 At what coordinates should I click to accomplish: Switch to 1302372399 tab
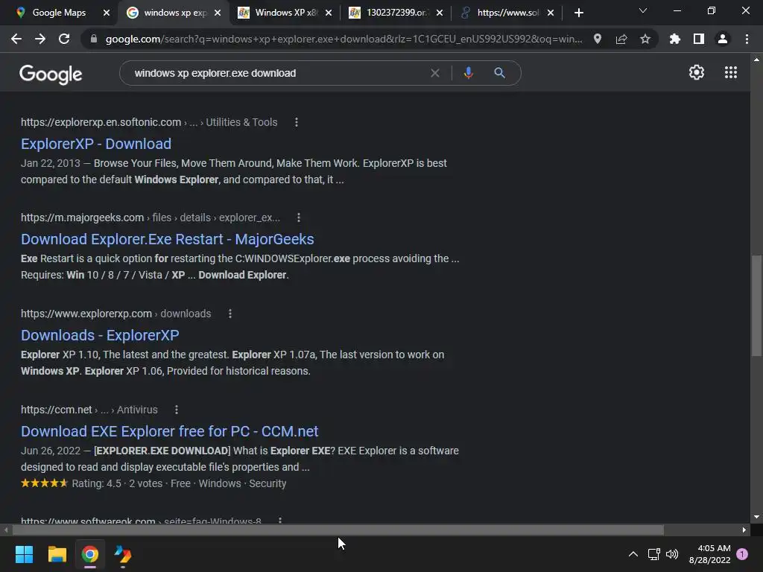tap(396, 13)
